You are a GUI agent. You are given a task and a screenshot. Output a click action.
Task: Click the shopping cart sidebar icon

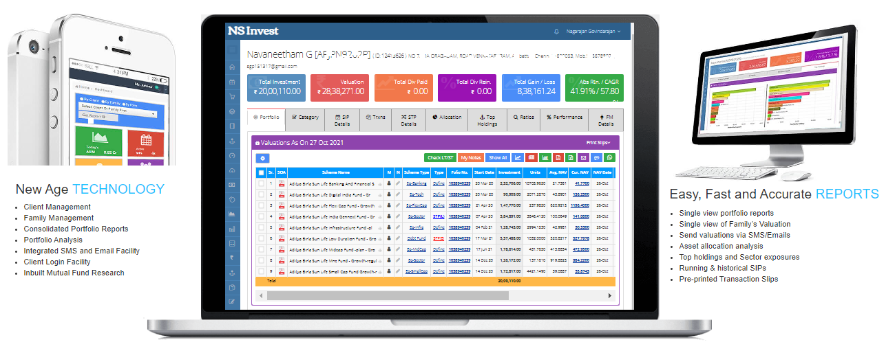(x=232, y=97)
